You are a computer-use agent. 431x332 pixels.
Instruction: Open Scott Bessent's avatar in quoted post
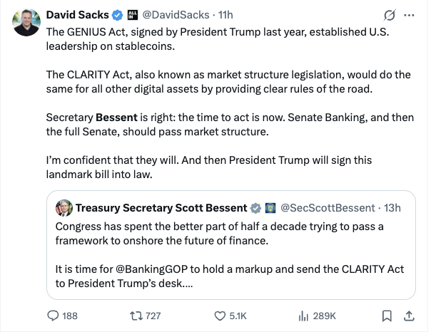[64, 208]
